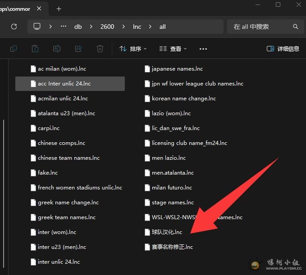
Task: Click the This PC monitor icon
Action: pyautogui.click(x=37, y=27)
